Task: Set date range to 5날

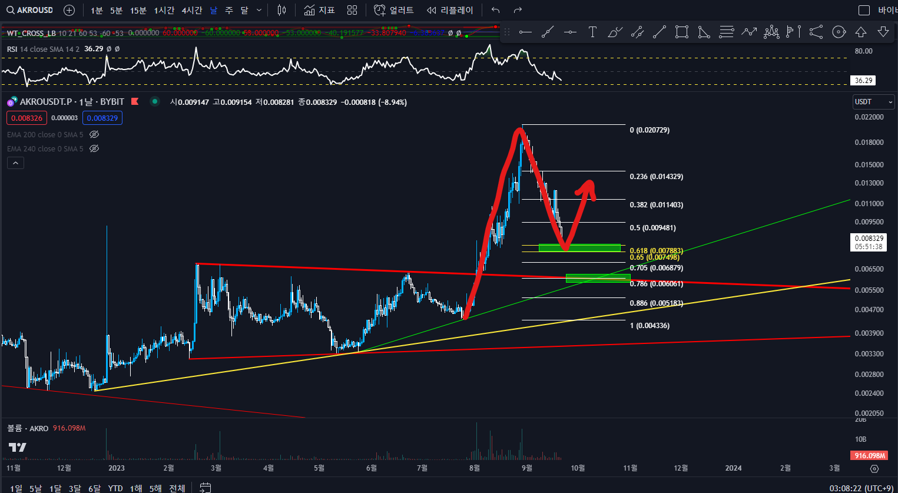Action: coord(36,488)
